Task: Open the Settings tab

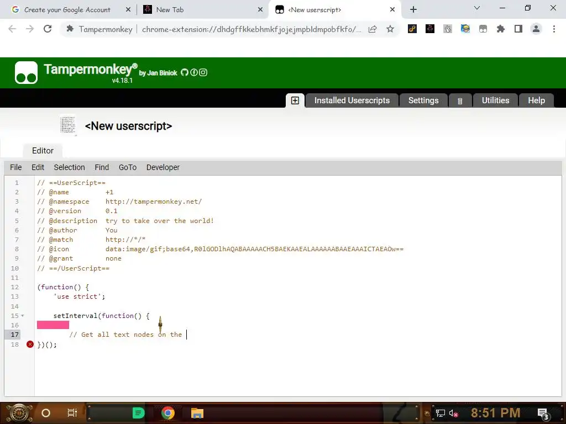Action: click(423, 100)
